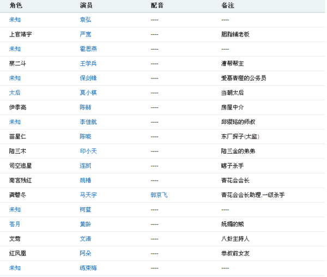Open actor link 莫小棋
Screen dimensions: 327x277
[88, 93]
